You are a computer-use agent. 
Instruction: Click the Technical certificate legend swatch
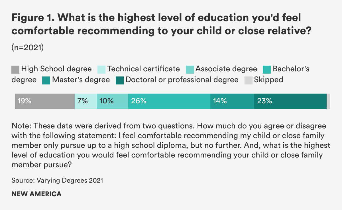[x=101, y=69]
